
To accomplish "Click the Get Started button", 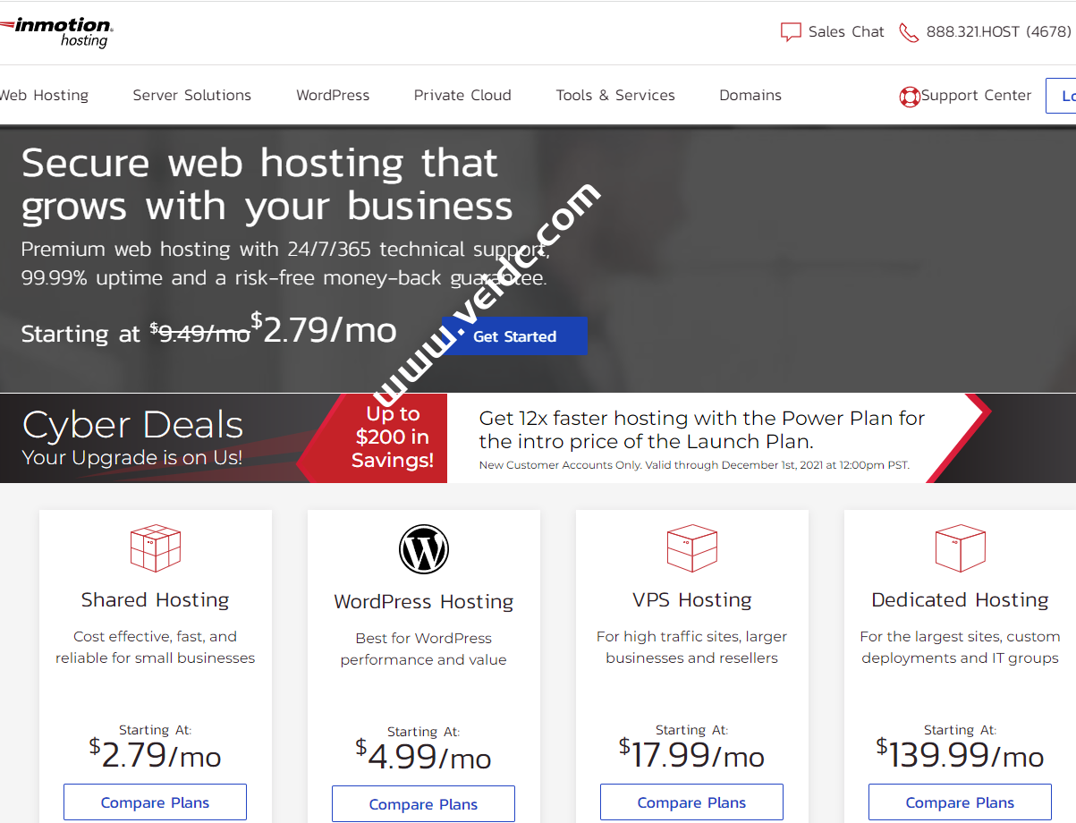I will coord(514,336).
